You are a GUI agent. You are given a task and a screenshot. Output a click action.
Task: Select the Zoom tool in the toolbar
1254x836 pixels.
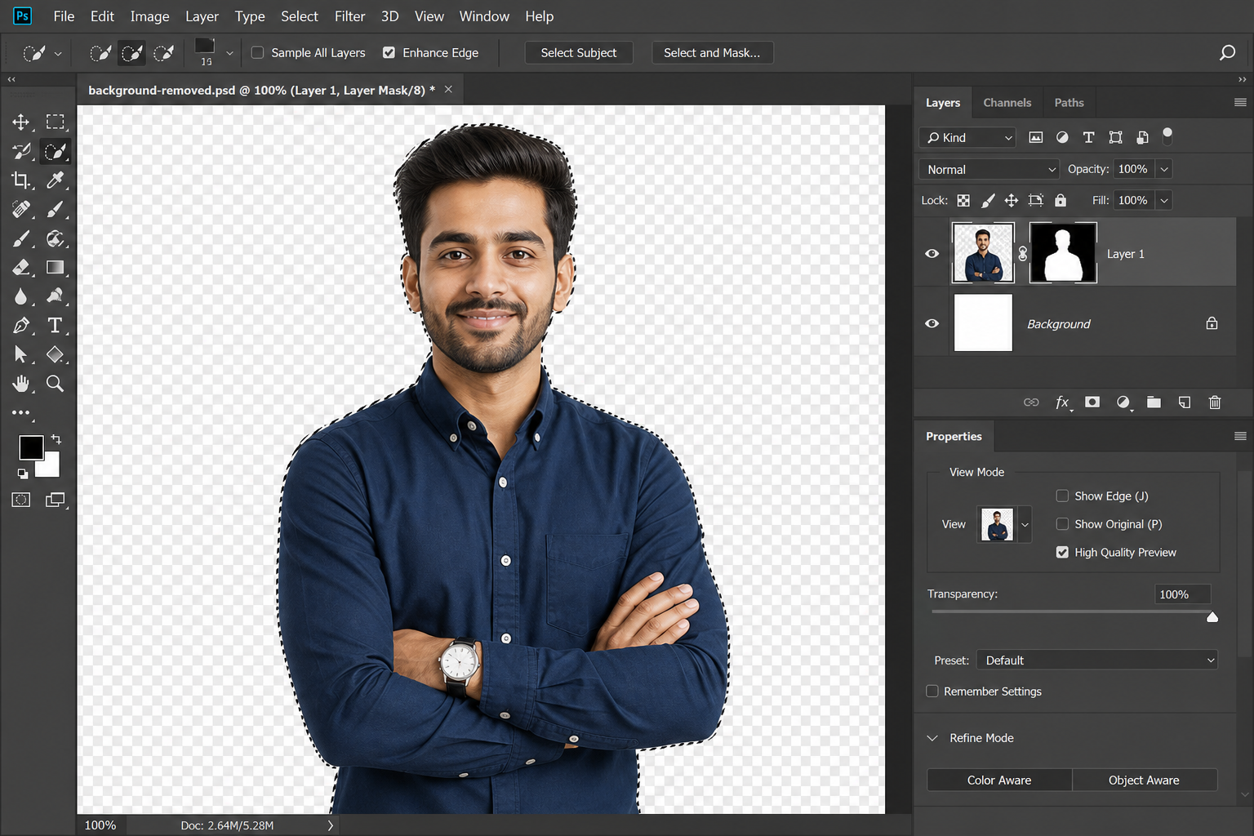[x=56, y=384]
